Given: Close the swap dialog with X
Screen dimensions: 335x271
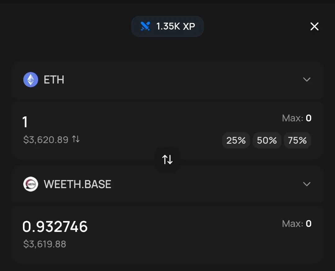Looking at the screenshot, I should [314, 26].
